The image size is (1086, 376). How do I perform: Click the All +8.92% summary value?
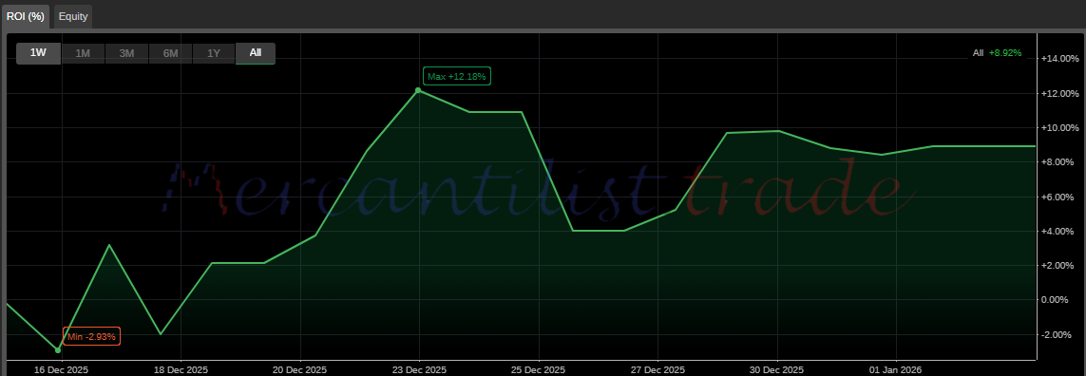997,52
